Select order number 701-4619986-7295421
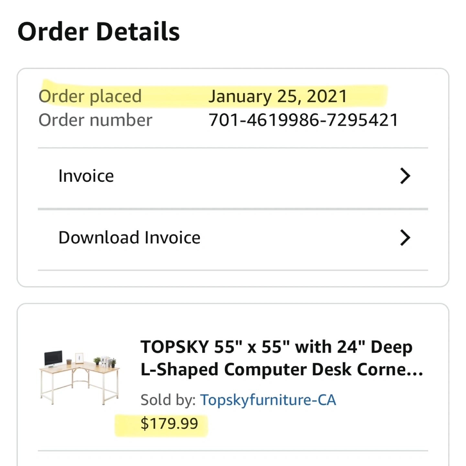 coord(304,120)
